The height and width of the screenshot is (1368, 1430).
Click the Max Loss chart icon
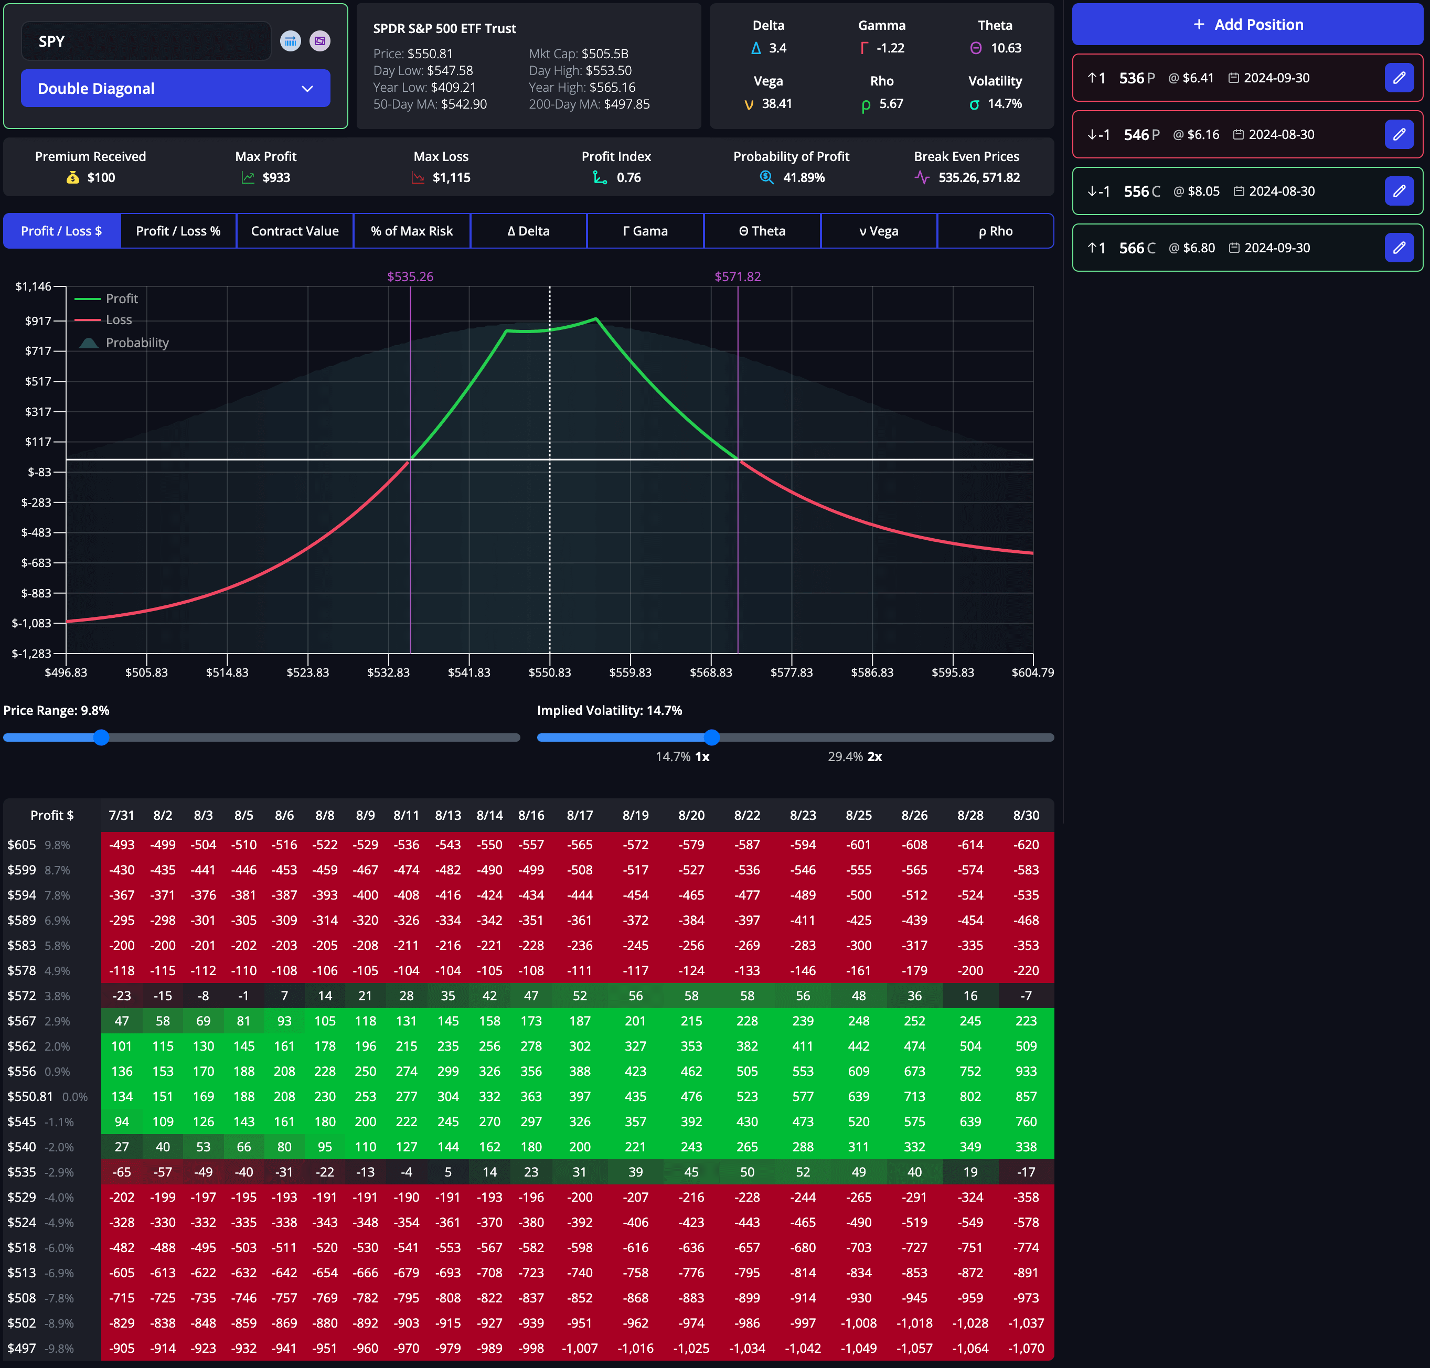(x=418, y=177)
